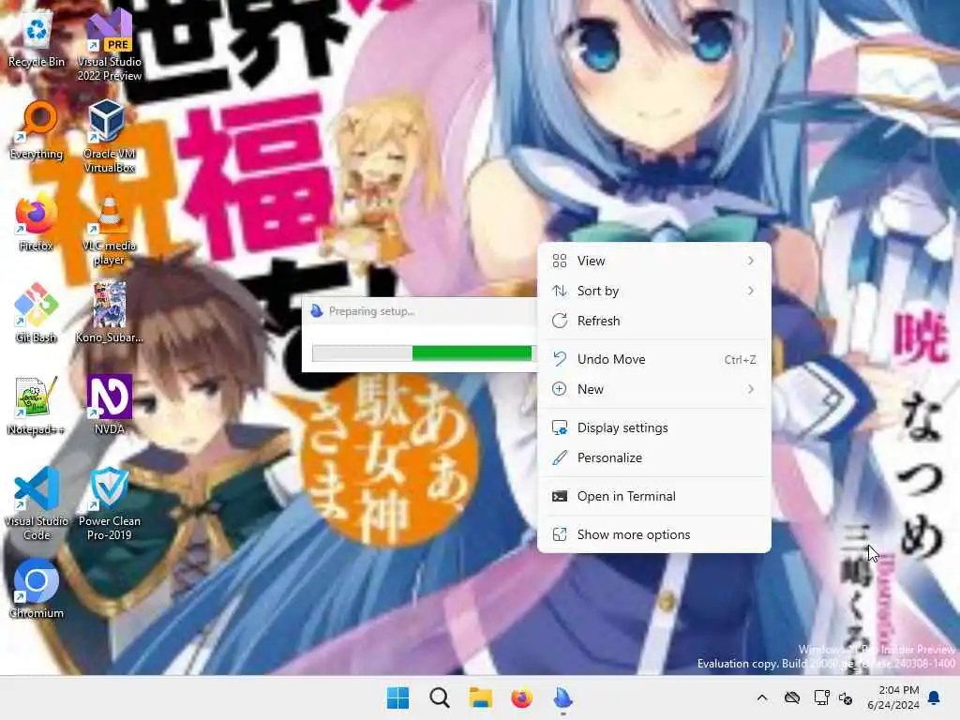Expand the chevron next to Sort by
Screen dimensions: 960x720
click(x=751, y=291)
